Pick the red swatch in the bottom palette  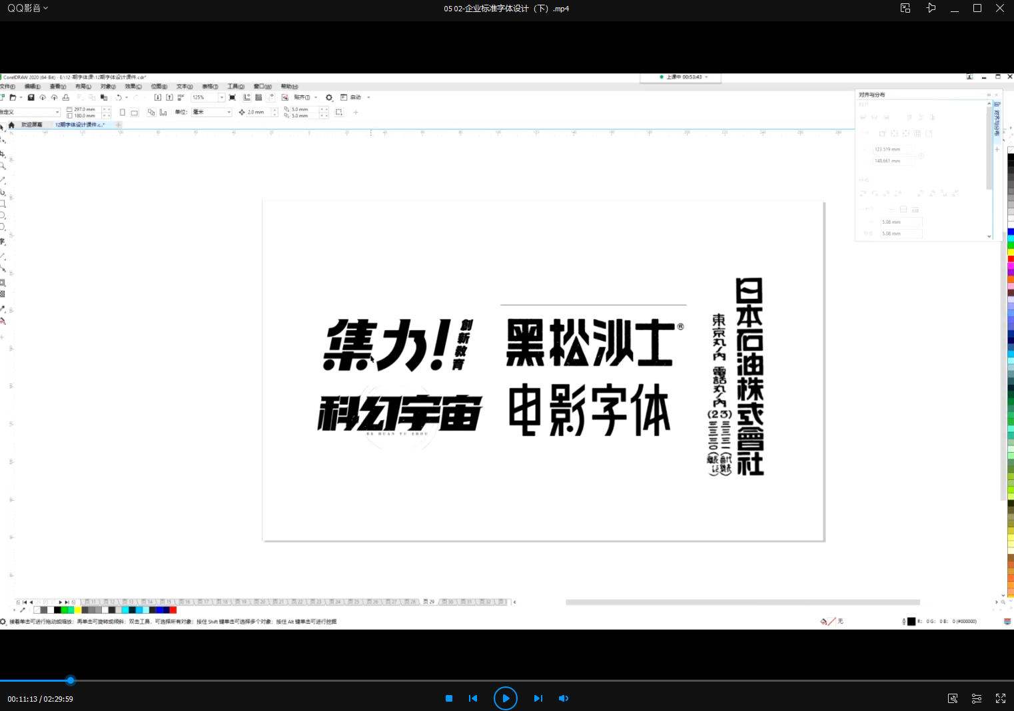pyautogui.click(x=173, y=610)
